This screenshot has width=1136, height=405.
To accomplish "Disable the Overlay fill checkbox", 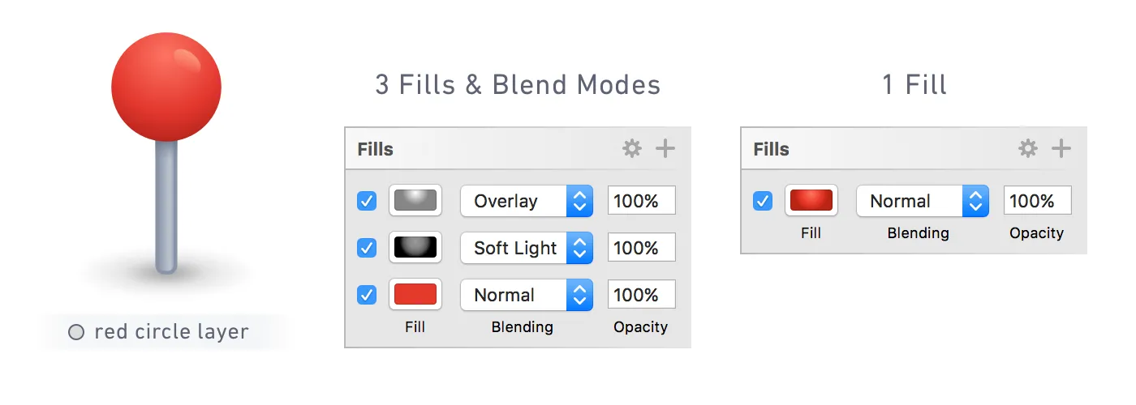I will tap(367, 201).
